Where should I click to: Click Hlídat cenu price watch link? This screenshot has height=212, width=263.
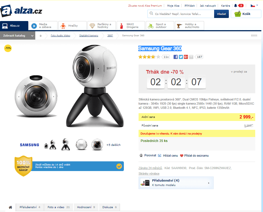click(x=171, y=156)
